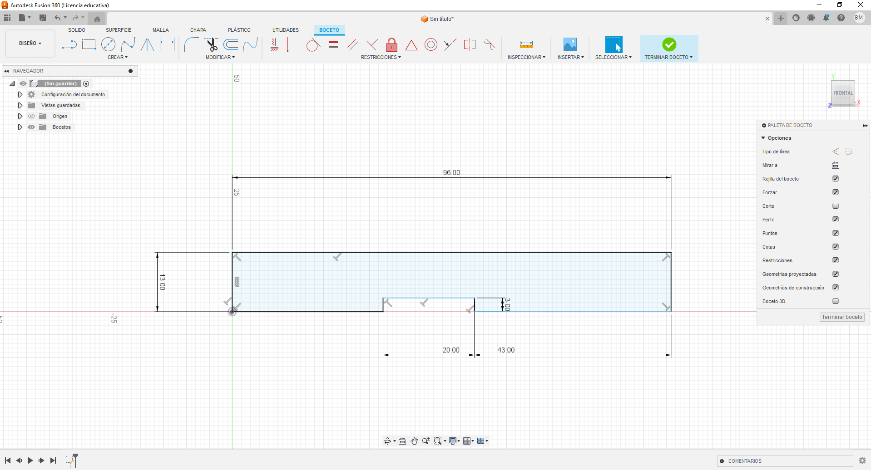
Task: Open the MODIFICAR dropdown menu
Action: click(220, 57)
